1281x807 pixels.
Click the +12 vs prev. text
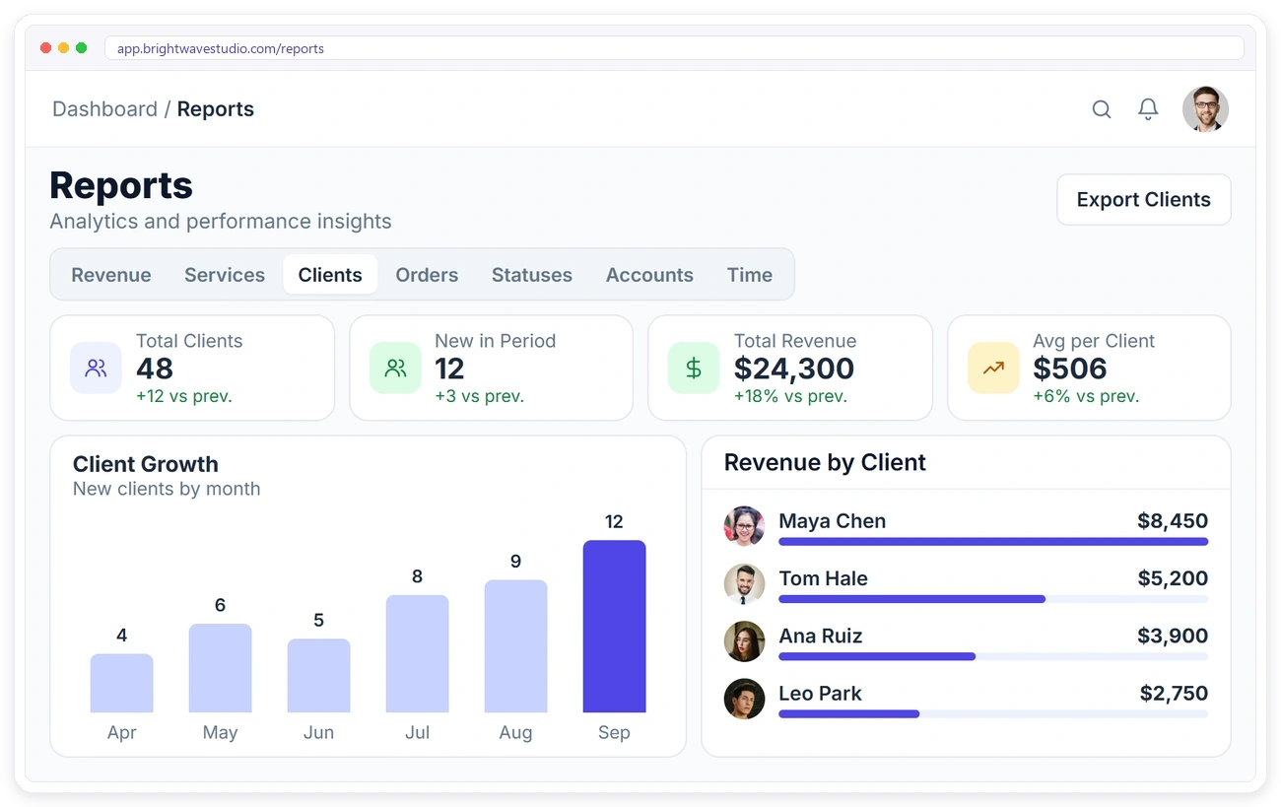[184, 396]
